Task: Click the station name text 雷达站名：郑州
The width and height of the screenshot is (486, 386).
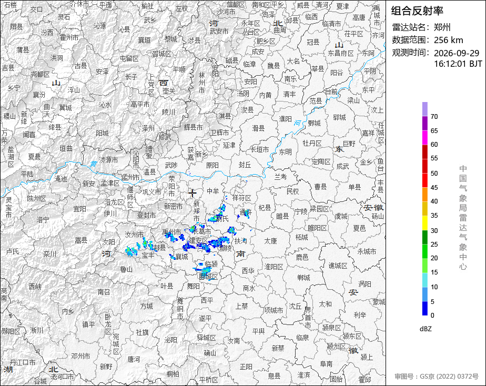Action: (x=421, y=27)
